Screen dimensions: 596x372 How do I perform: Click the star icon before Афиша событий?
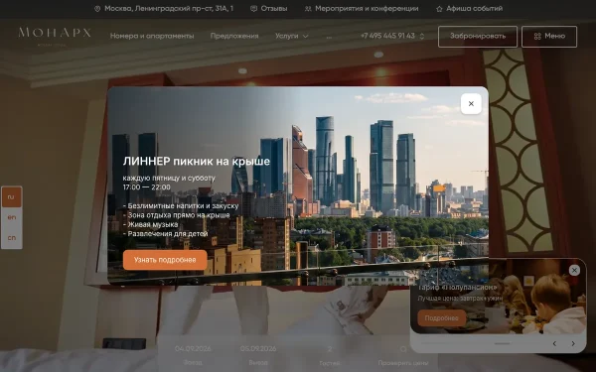pyautogui.click(x=439, y=8)
